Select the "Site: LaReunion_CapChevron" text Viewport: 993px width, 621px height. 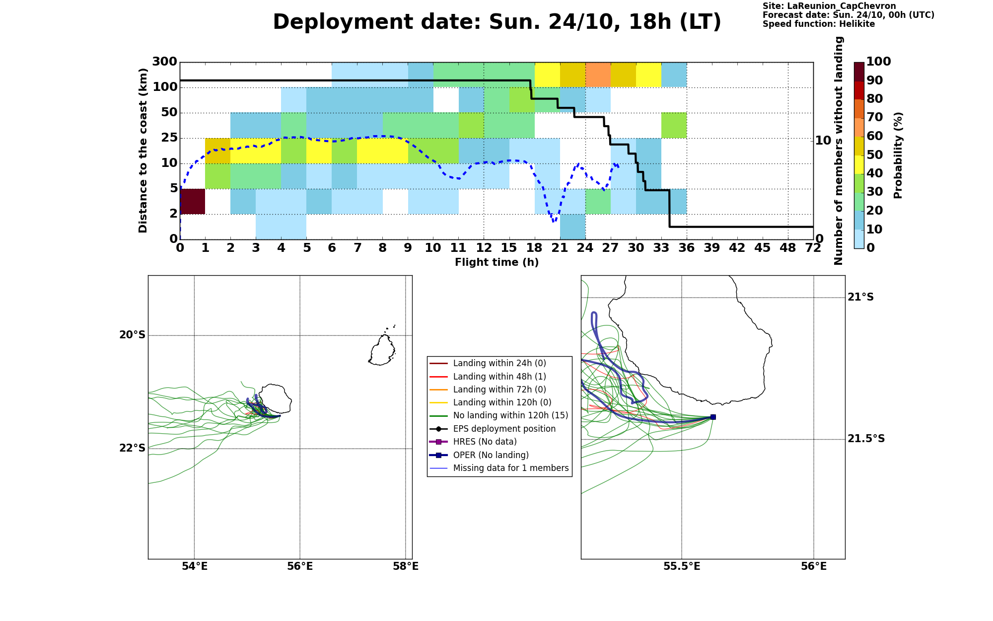(x=829, y=6)
